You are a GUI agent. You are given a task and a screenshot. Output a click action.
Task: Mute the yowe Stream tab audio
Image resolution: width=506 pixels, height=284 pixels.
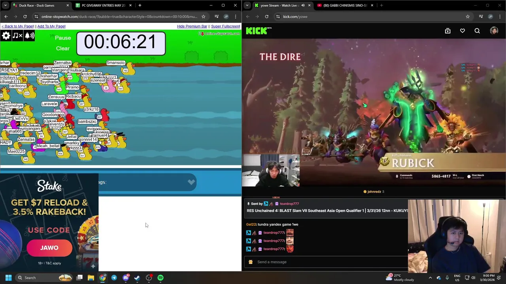tap(303, 6)
